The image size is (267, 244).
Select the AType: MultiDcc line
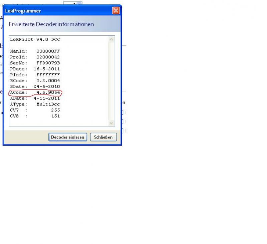[35, 104]
